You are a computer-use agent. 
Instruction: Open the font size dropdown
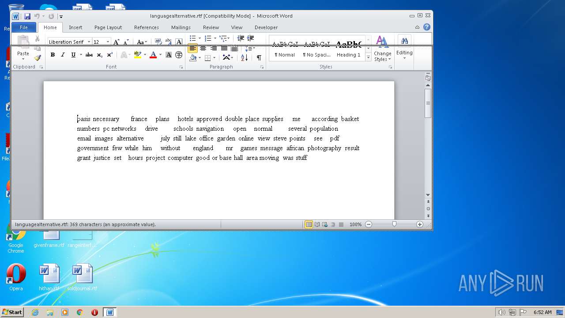[108, 42]
